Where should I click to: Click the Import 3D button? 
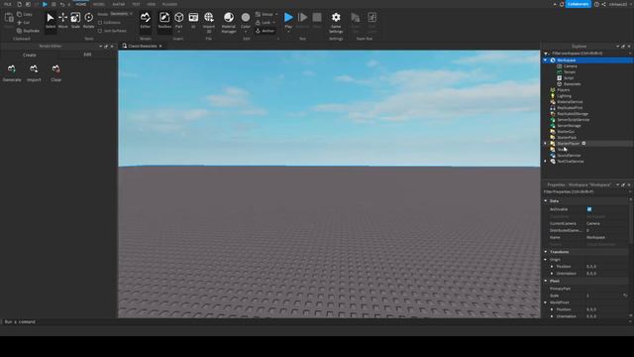209,23
